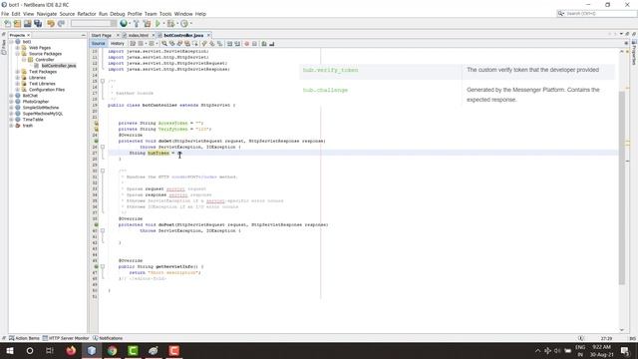
Task: Select the SuperMachineMySQL project
Action: click(x=42, y=114)
